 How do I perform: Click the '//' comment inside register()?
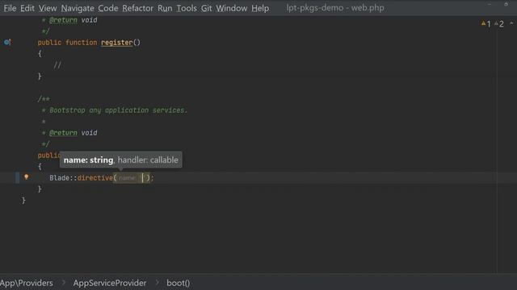coord(57,64)
